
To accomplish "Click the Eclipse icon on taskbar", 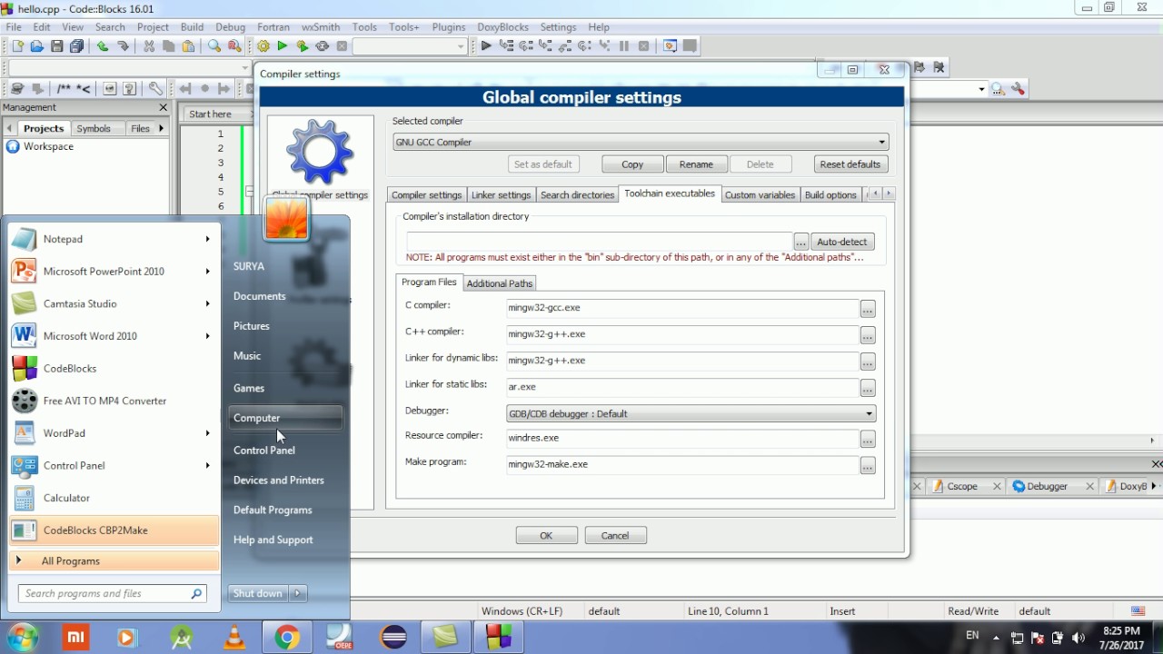I will 394,638.
